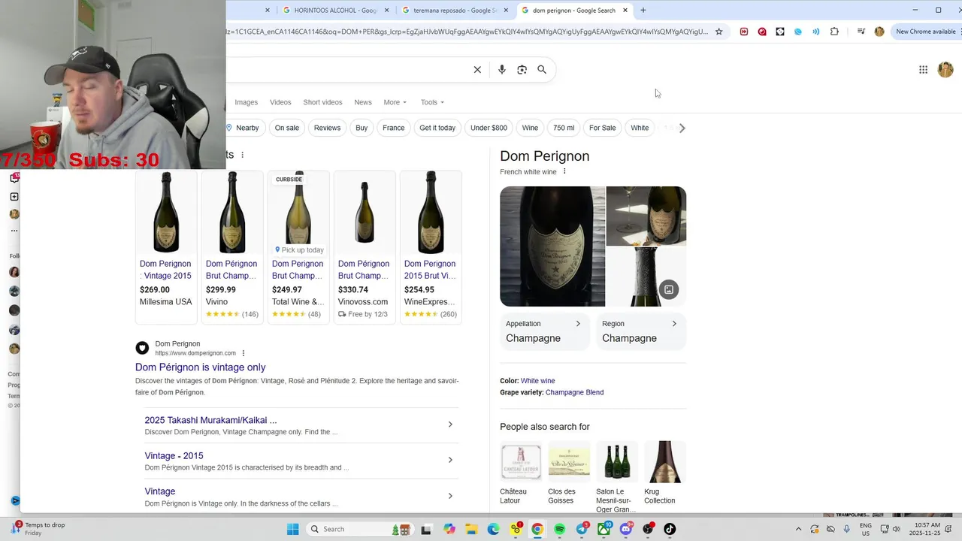Open Chrome Extensions puzzle icon
Image resolution: width=962 pixels, height=541 pixels.
[x=834, y=32]
